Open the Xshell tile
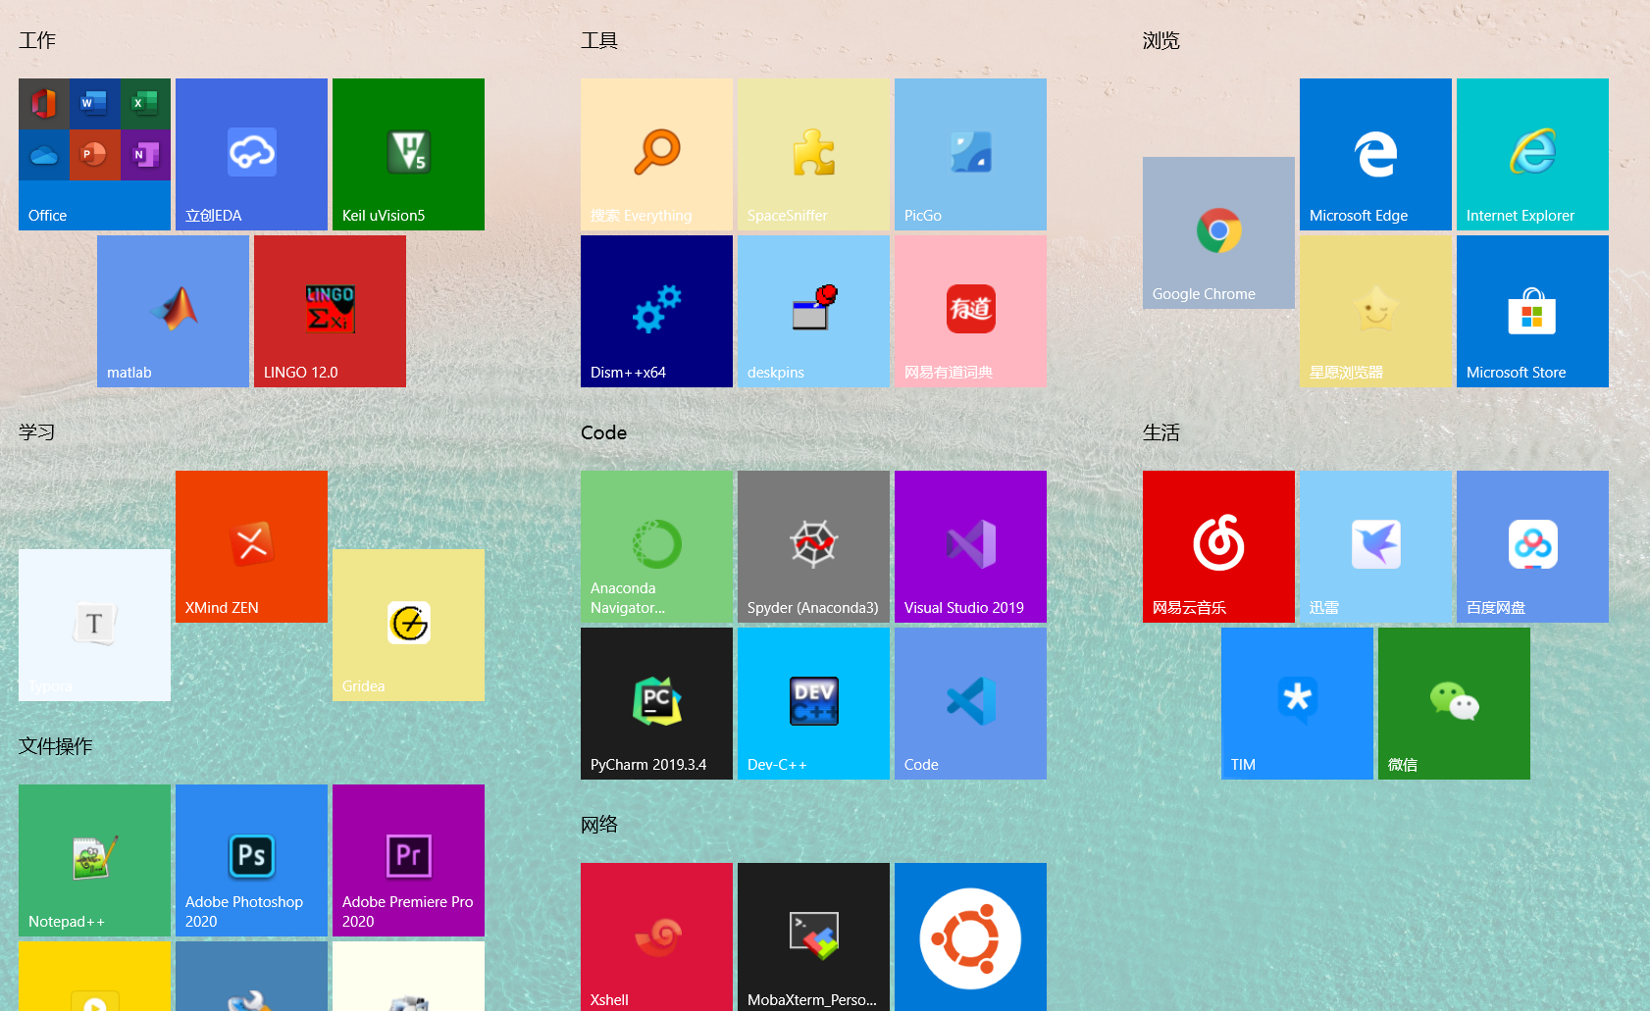 pyautogui.click(x=656, y=936)
